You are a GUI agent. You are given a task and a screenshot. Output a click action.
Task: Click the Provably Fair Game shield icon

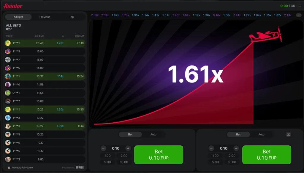point(9,168)
